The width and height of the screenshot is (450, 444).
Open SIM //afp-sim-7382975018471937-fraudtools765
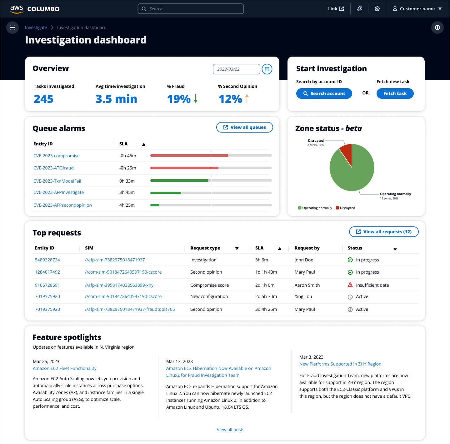tap(130, 309)
